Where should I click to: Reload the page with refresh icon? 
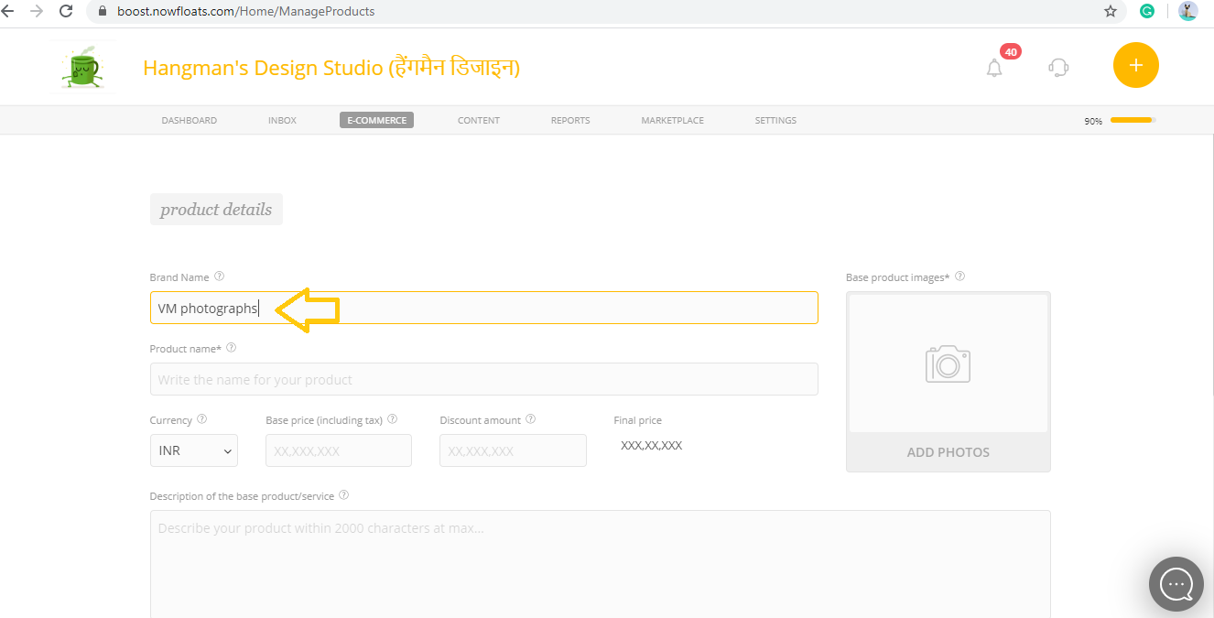[x=66, y=11]
